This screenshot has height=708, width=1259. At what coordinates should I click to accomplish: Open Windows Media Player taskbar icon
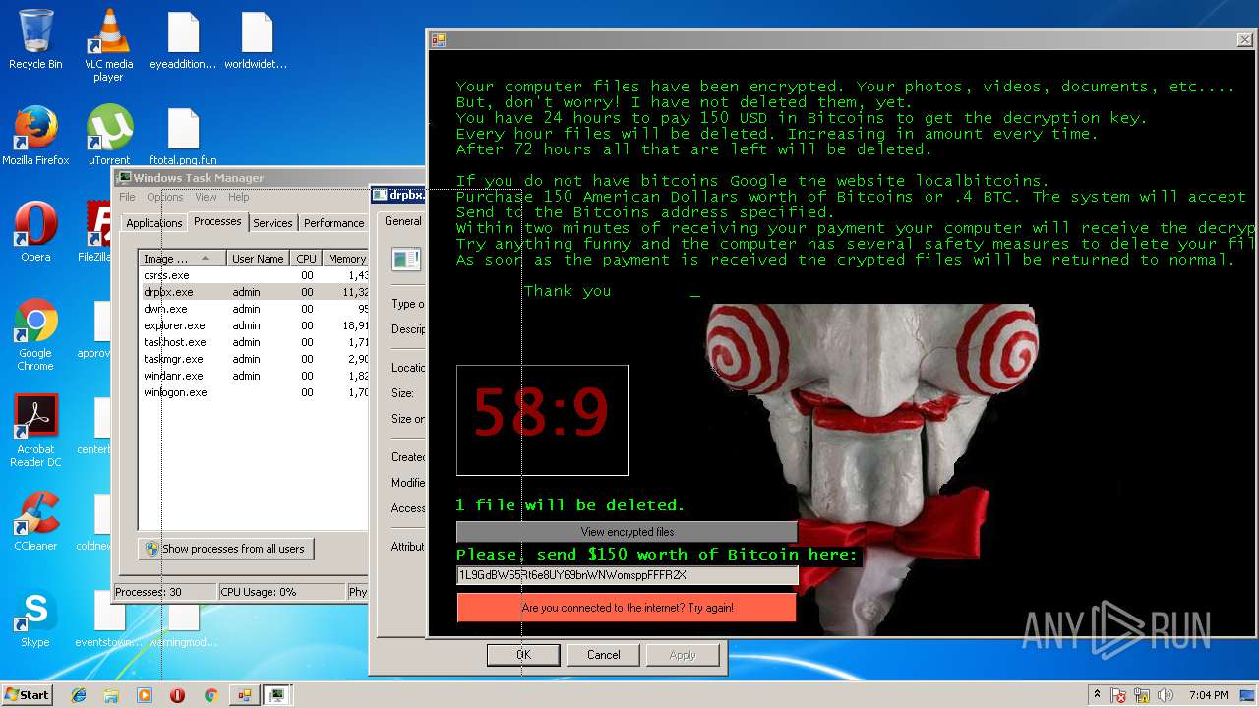pyautogui.click(x=145, y=695)
